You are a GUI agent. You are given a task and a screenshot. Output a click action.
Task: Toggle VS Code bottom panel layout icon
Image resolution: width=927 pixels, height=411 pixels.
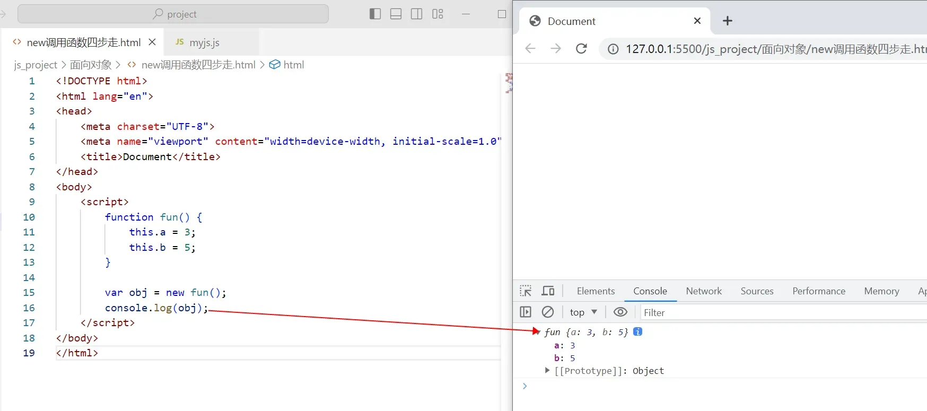click(x=396, y=14)
